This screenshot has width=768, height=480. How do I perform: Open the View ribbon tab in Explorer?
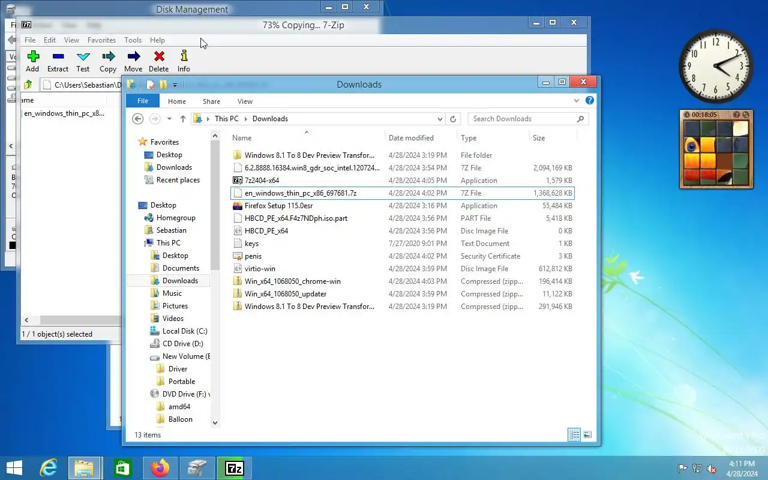[245, 101]
